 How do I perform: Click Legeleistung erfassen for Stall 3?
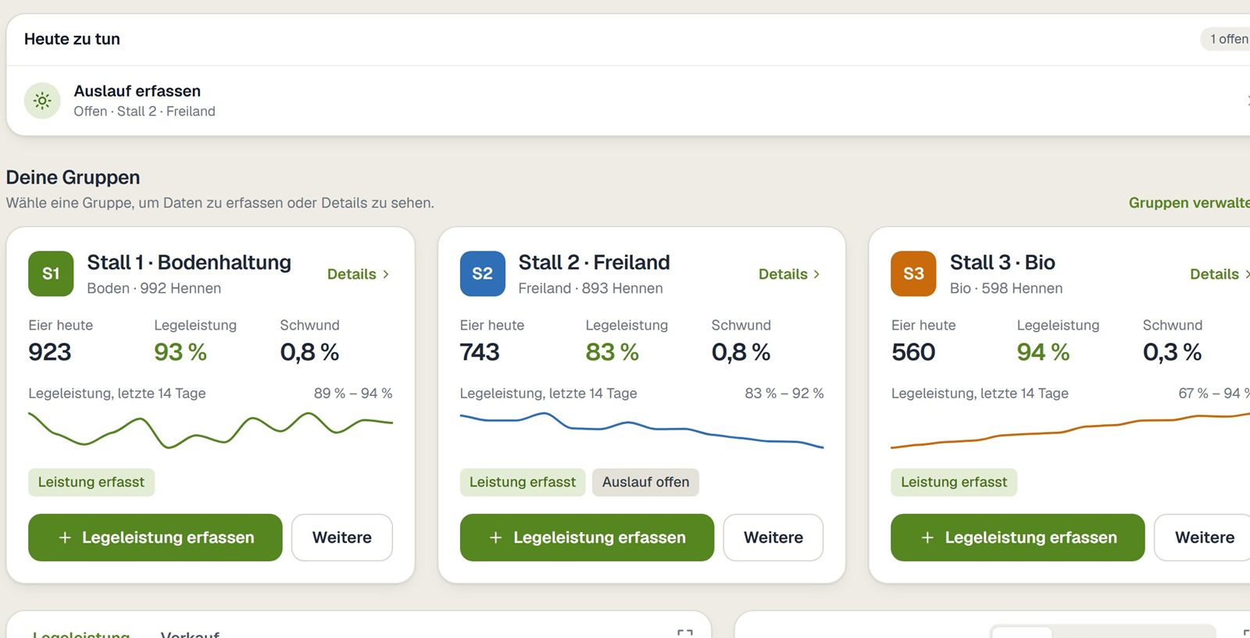(1018, 537)
